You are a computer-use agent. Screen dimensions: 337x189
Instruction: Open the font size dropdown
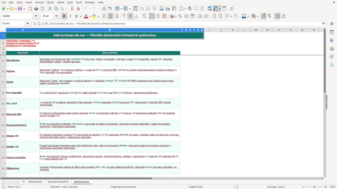coord(56,16)
